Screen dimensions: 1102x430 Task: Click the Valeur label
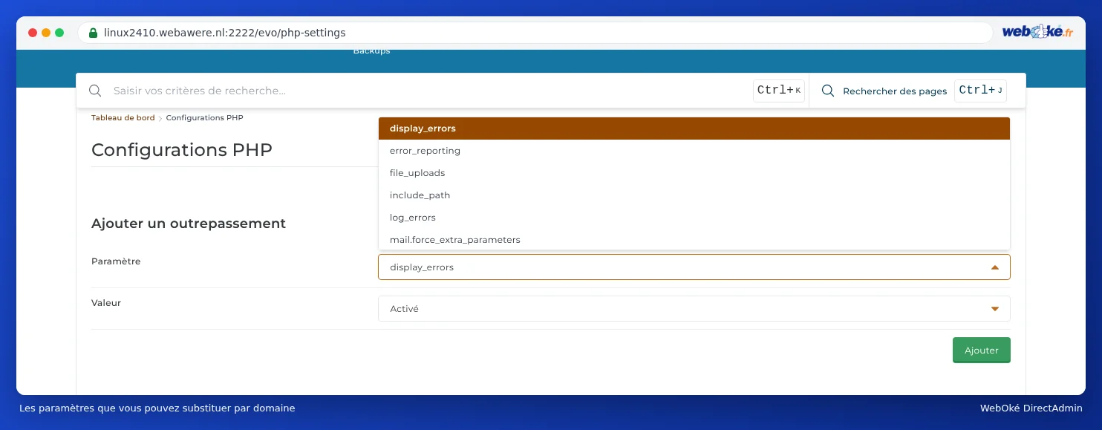coord(106,303)
